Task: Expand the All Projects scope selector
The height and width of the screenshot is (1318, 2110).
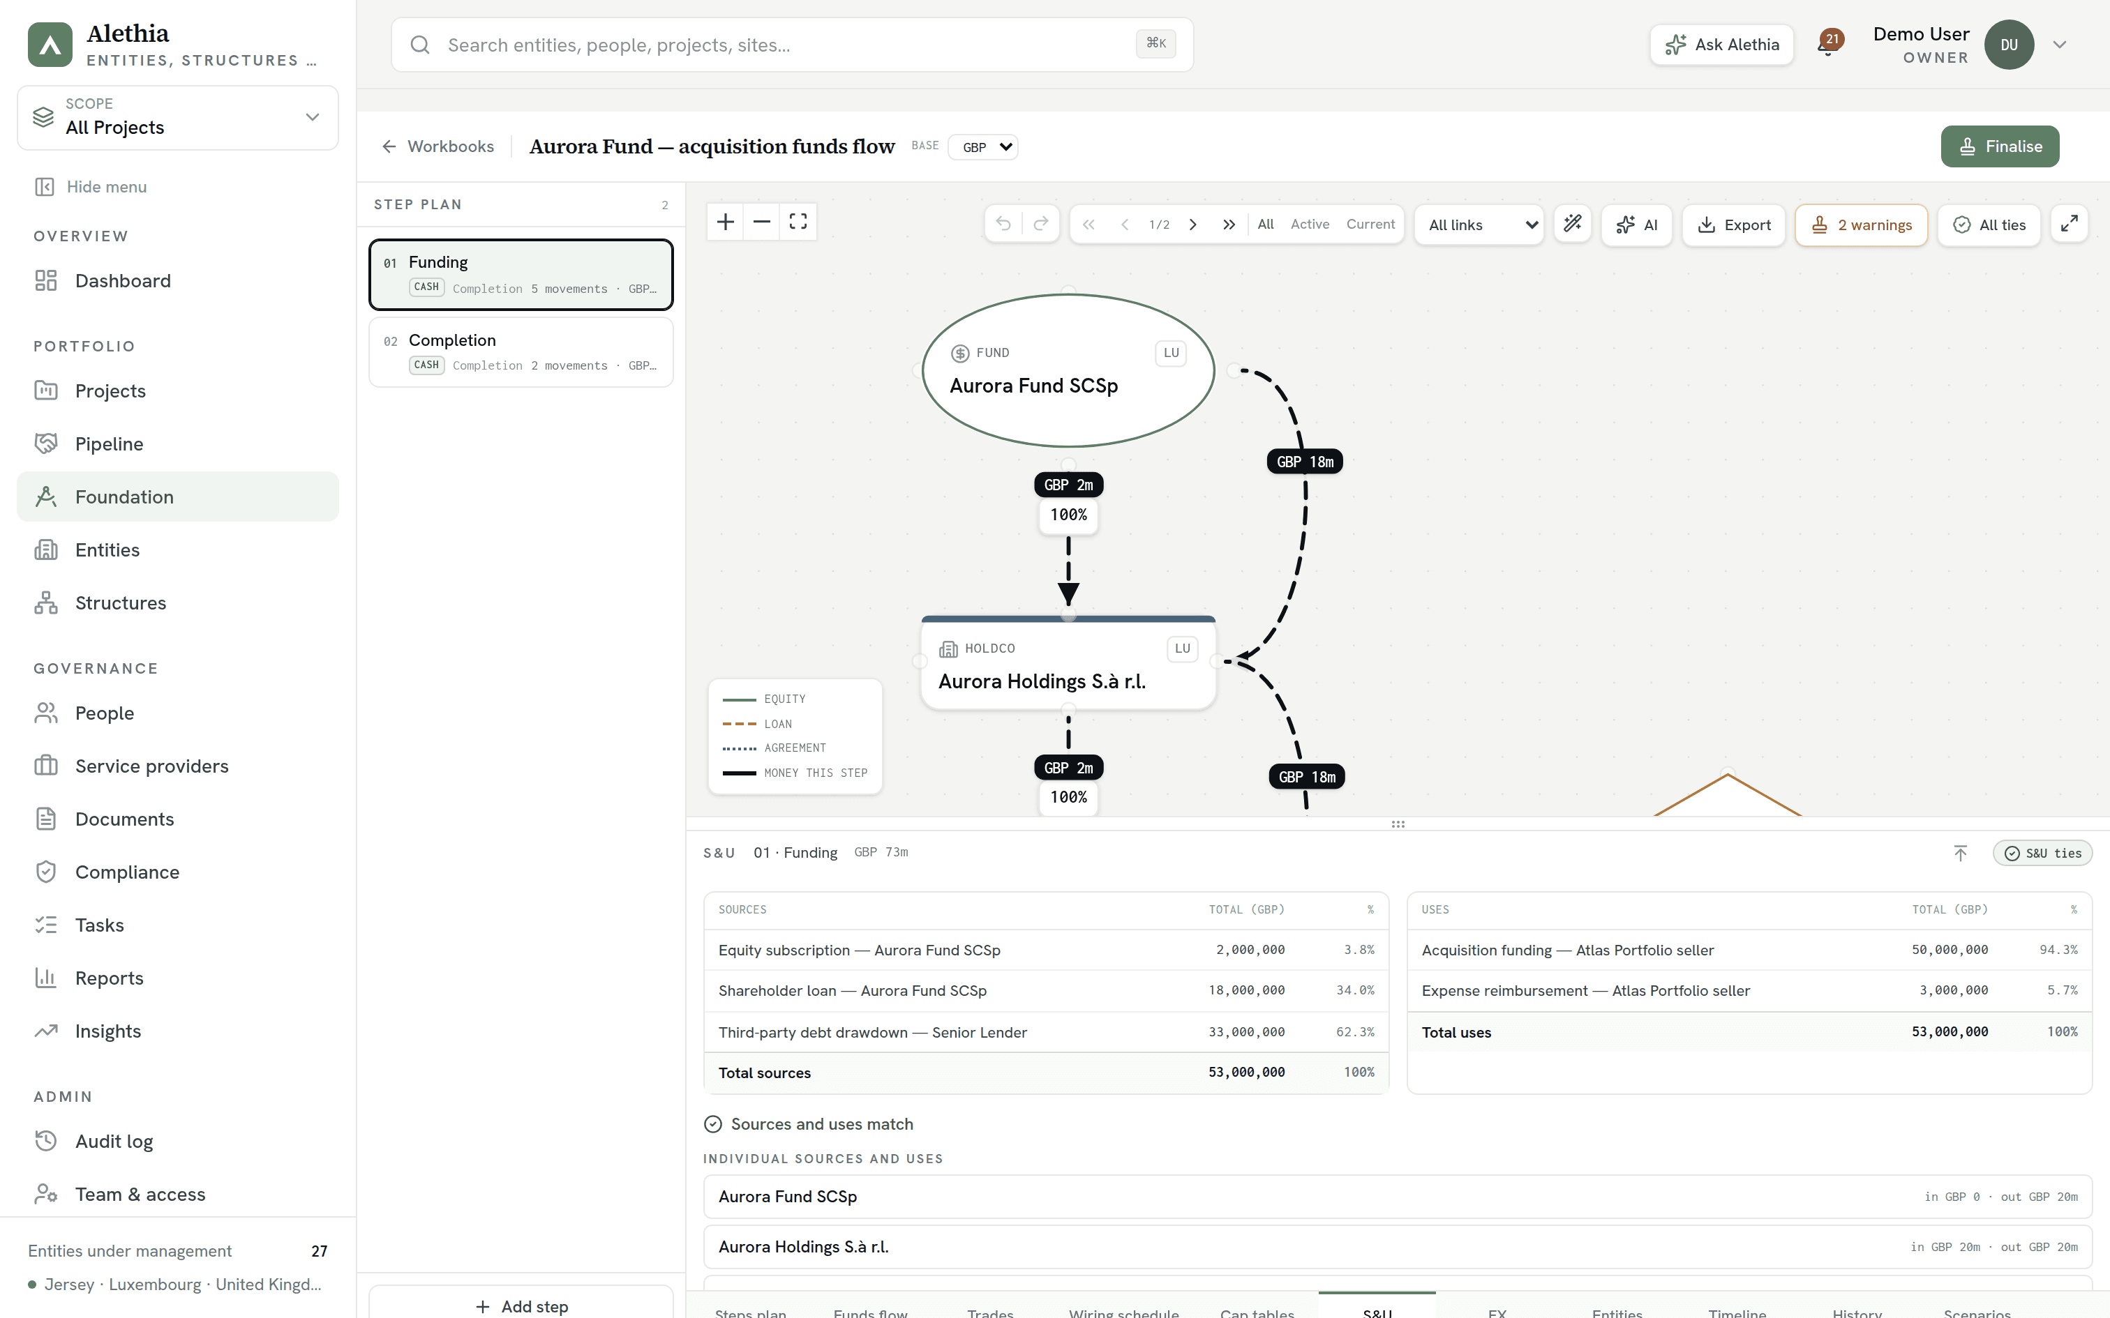Action: pos(178,117)
